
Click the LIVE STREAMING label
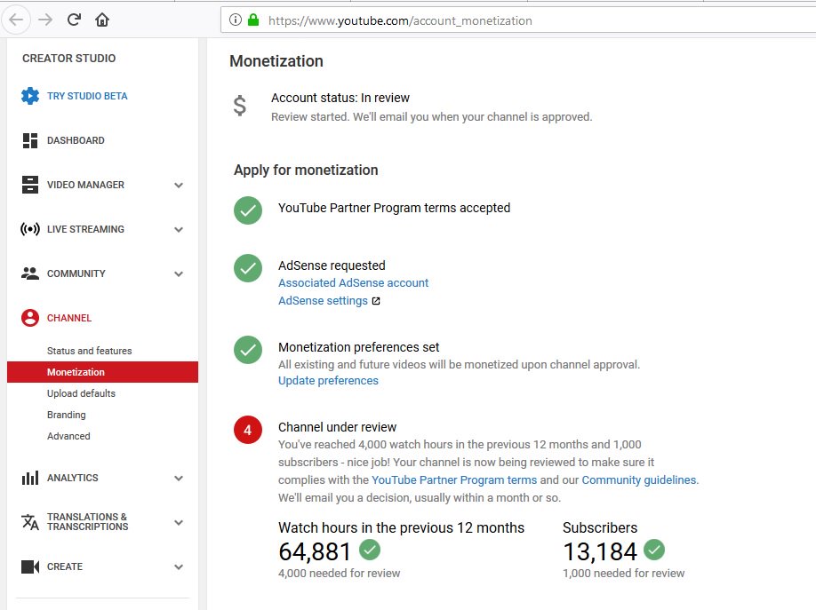pos(85,229)
